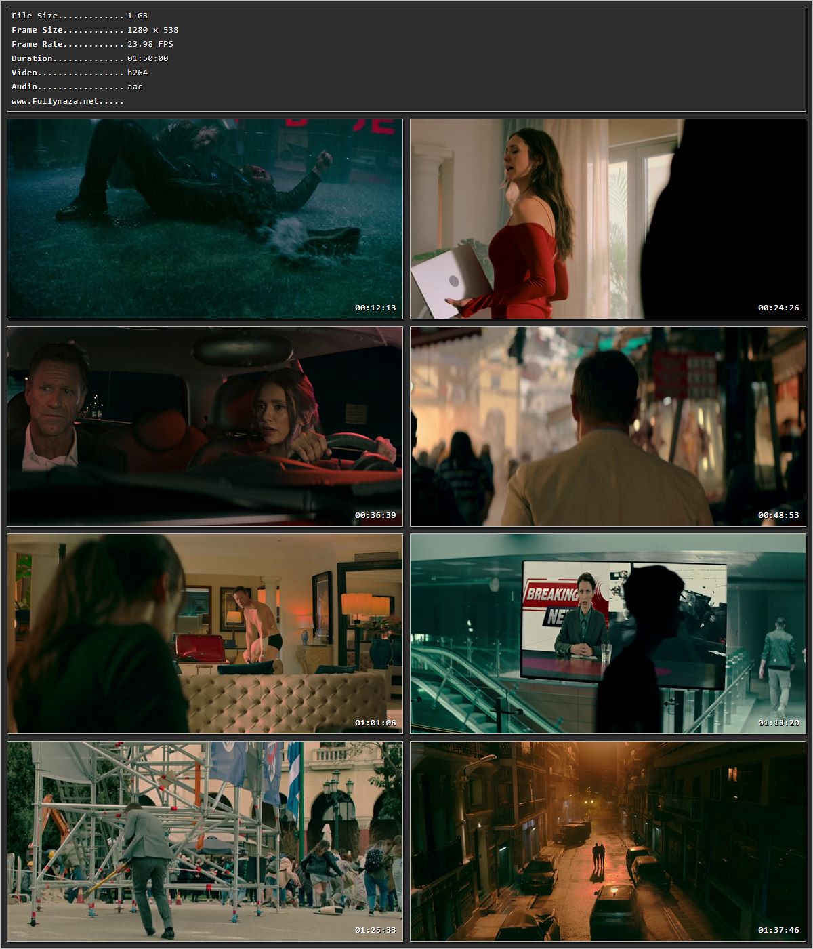Screen dimensions: 813x949
Task: Open the thumbnail stamped 00:36:39
Action: click(205, 426)
